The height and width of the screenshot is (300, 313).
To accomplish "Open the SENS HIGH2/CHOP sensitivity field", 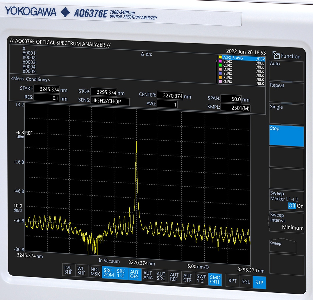I will tap(110, 101).
